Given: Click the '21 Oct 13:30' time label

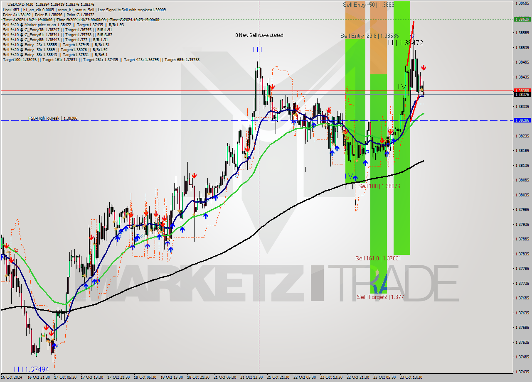Looking at the screenshot, I should point(251,377).
